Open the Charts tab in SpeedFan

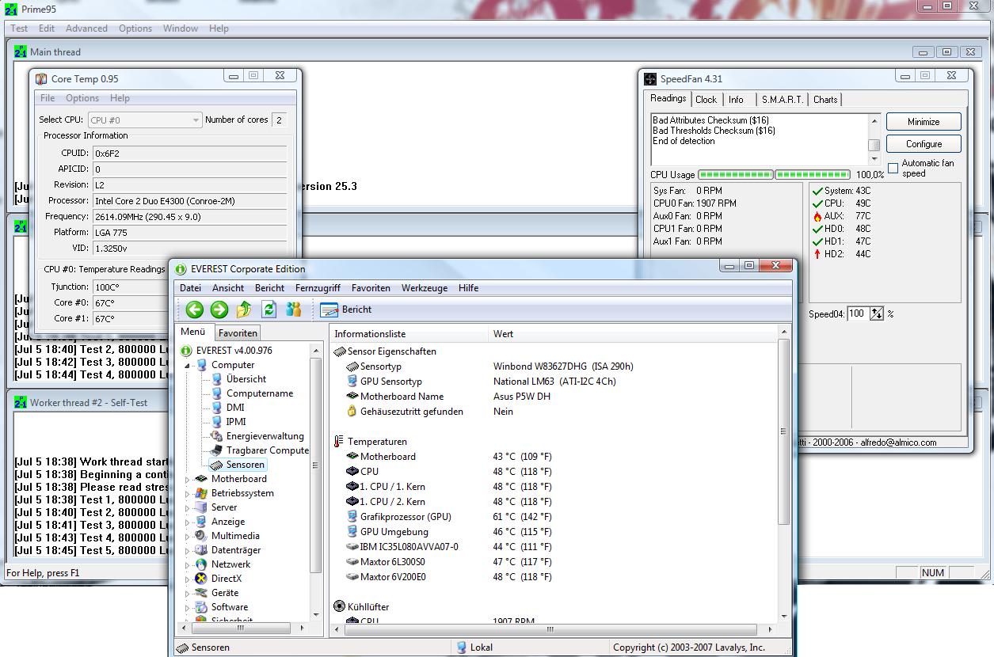click(825, 100)
